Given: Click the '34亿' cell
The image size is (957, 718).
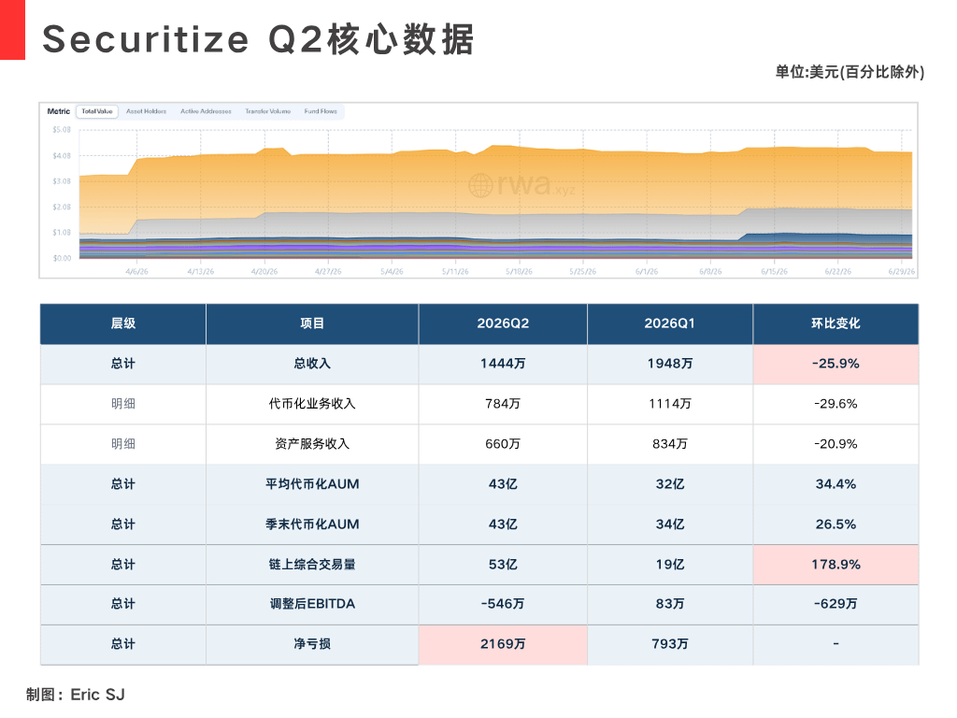Looking at the screenshot, I should 669,524.
